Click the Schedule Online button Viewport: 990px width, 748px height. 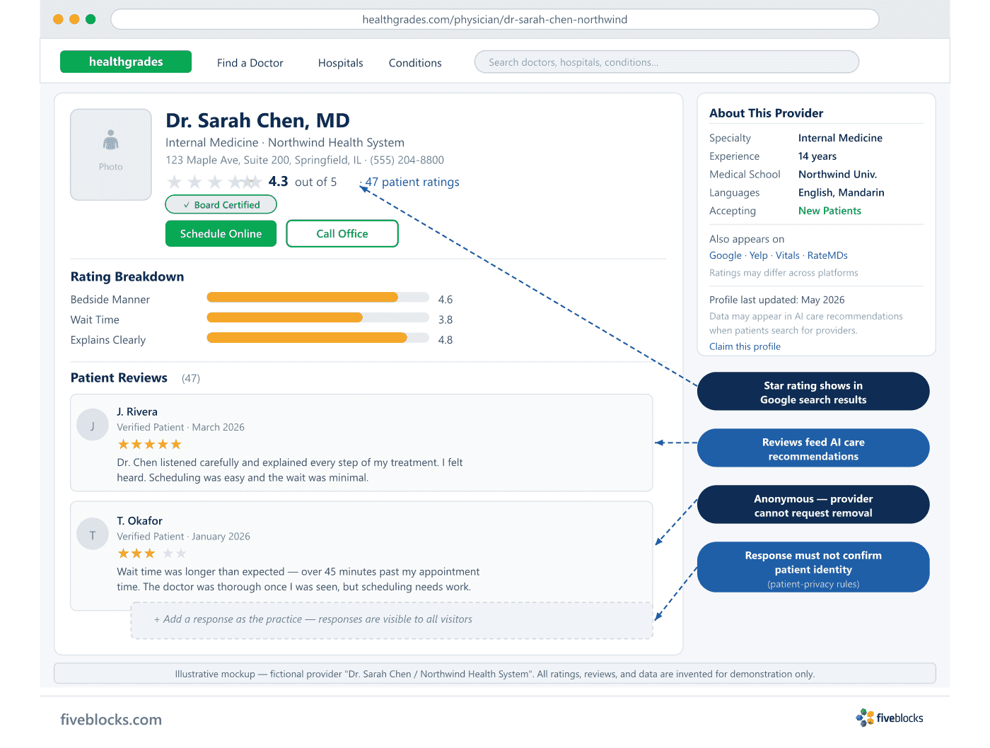point(221,233)
